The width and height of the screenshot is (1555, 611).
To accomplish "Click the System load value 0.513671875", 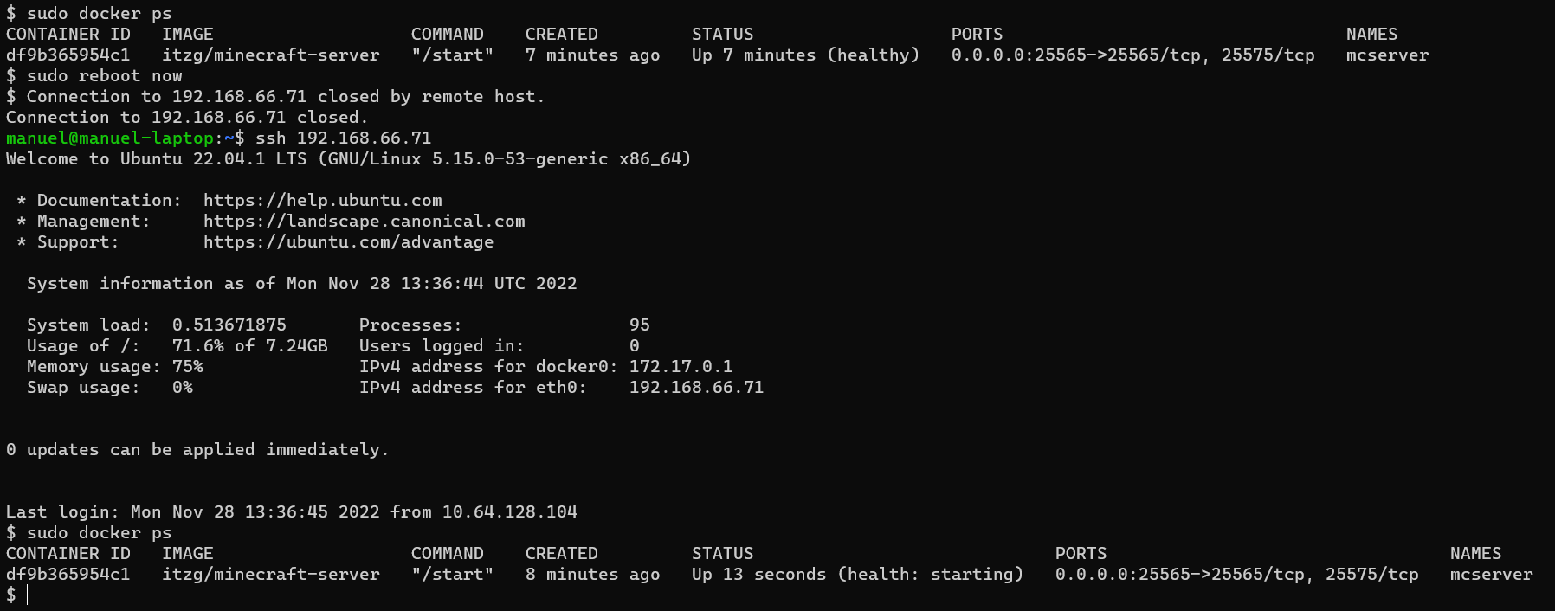I will pos(229,325).
